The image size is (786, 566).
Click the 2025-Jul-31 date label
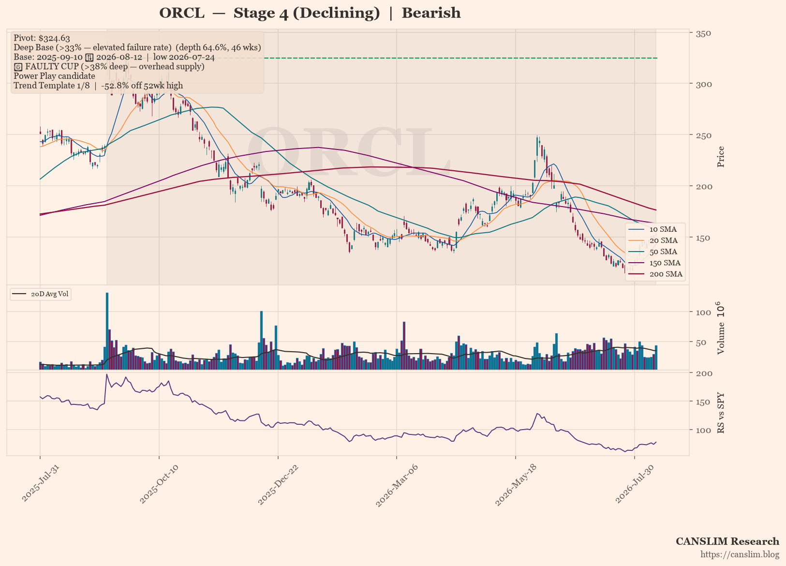tap(41, 483)
